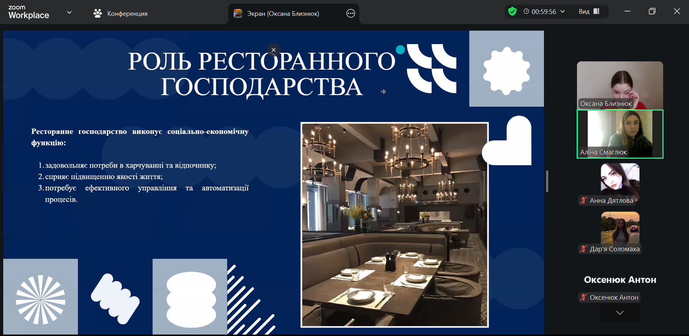Close the overlay with the X button
Image resolution: width=689 pixels, height=336 pixels.
pyautogui.click(x=274, y=50)
